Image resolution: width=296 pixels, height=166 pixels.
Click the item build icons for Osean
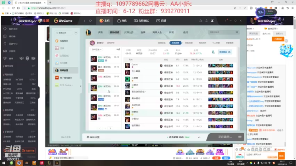[x=221, y=66]
